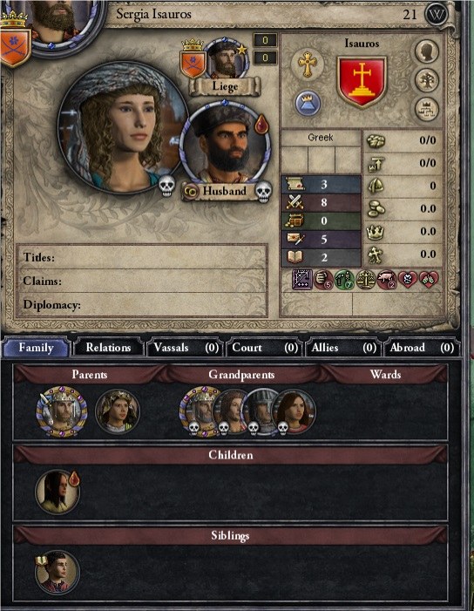This screenshot has height=611, width=474.
Task: Click the purple education trait icon
Action: (x=302, y=280)
